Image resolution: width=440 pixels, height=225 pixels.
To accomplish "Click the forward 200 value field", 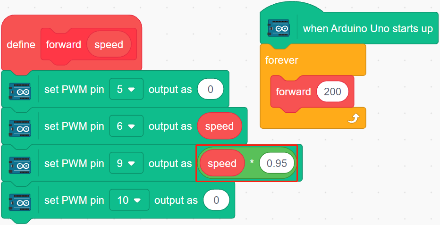I will [332, 92].
